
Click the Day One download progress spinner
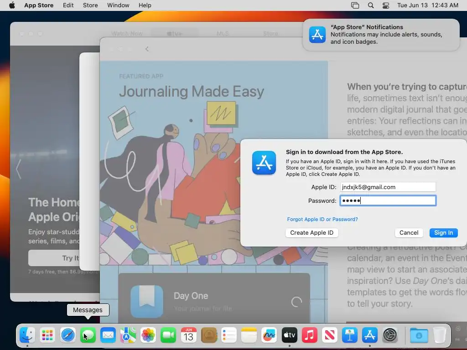click(x=296, y=302)
